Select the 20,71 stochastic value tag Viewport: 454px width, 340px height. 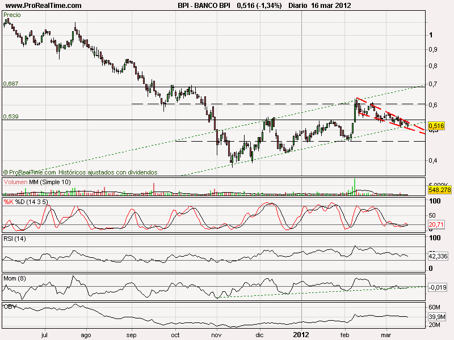click(x=436, y=224)
